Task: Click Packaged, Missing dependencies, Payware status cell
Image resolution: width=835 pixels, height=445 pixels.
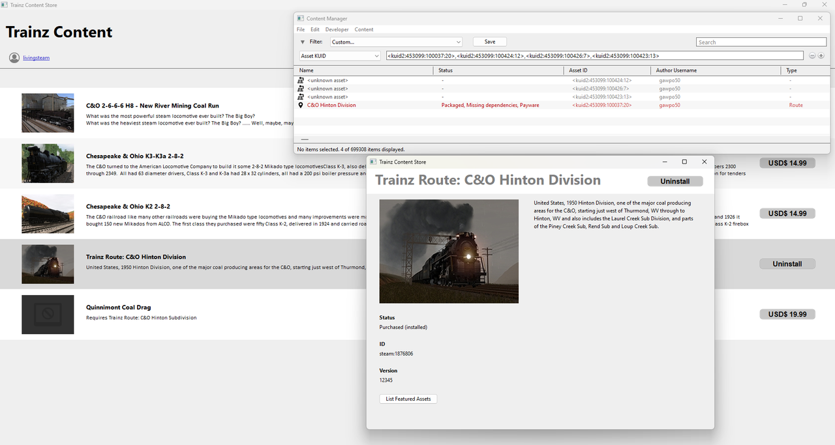Action: 490,105
